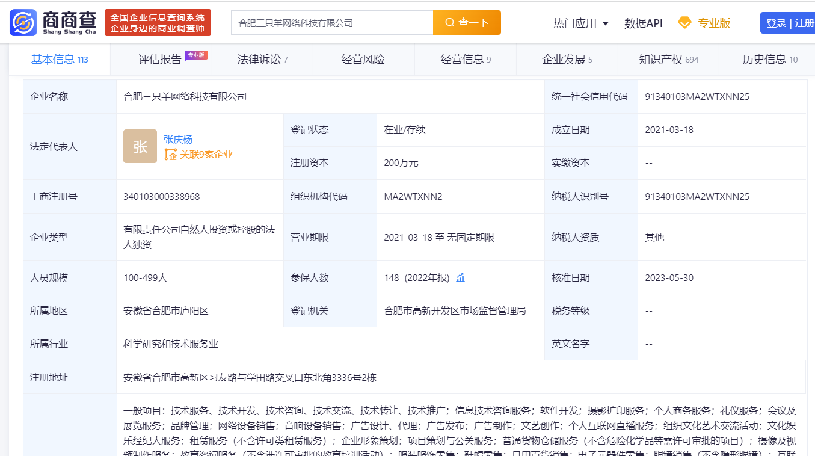Switch to the 经营信息 tab
The height and width of the screenshot is (456, 815).
466,59
